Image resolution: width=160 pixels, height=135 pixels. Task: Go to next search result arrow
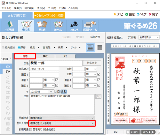[67, 48]
